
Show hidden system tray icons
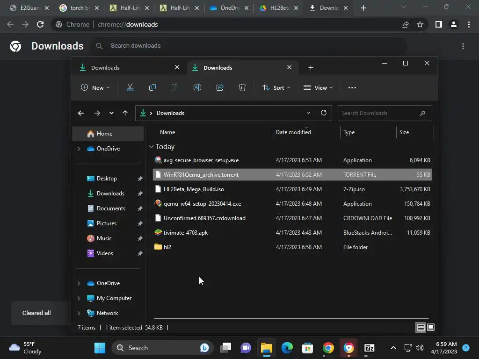pyautogui.click(x=393, y=348)
